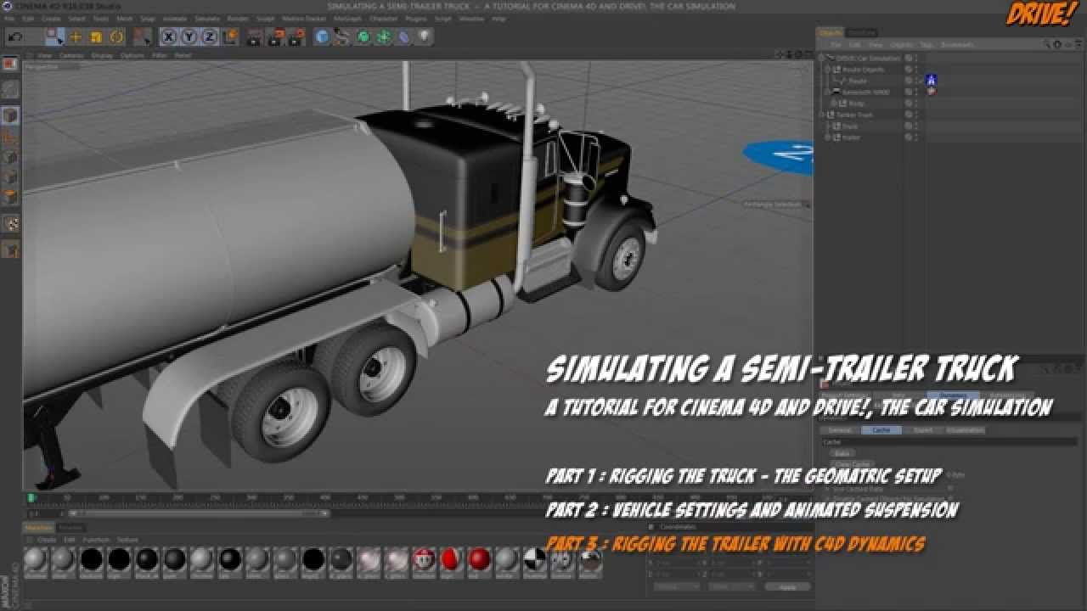Click the spline pen icon
Viewport: 1087px width, 611px height.
click(x=342, y=37)
